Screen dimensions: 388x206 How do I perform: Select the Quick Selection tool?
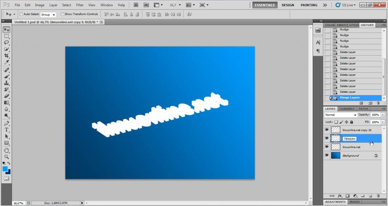point(6,49)
